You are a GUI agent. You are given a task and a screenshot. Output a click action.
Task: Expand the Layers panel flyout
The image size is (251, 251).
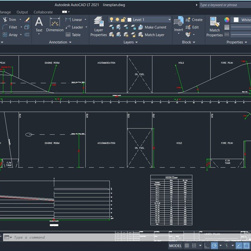(x=130, y=42)
